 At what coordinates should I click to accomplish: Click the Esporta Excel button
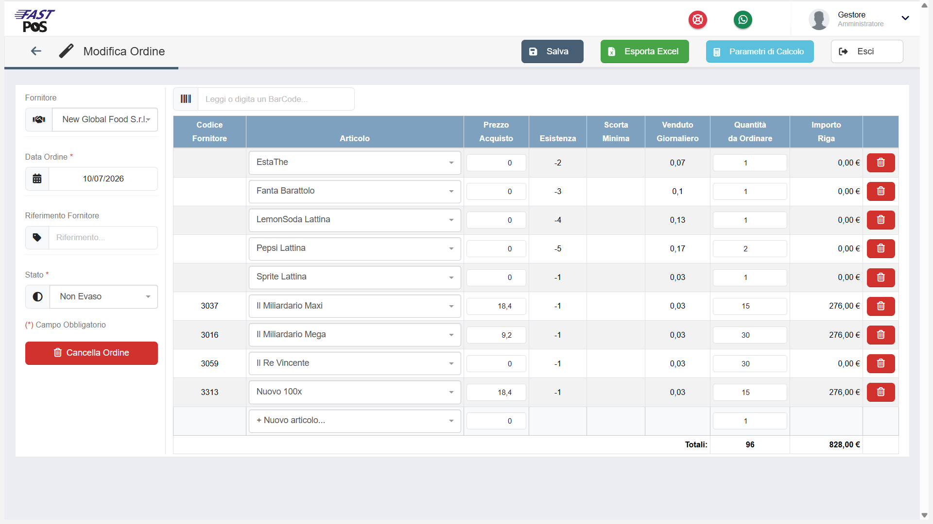[644, 51]
